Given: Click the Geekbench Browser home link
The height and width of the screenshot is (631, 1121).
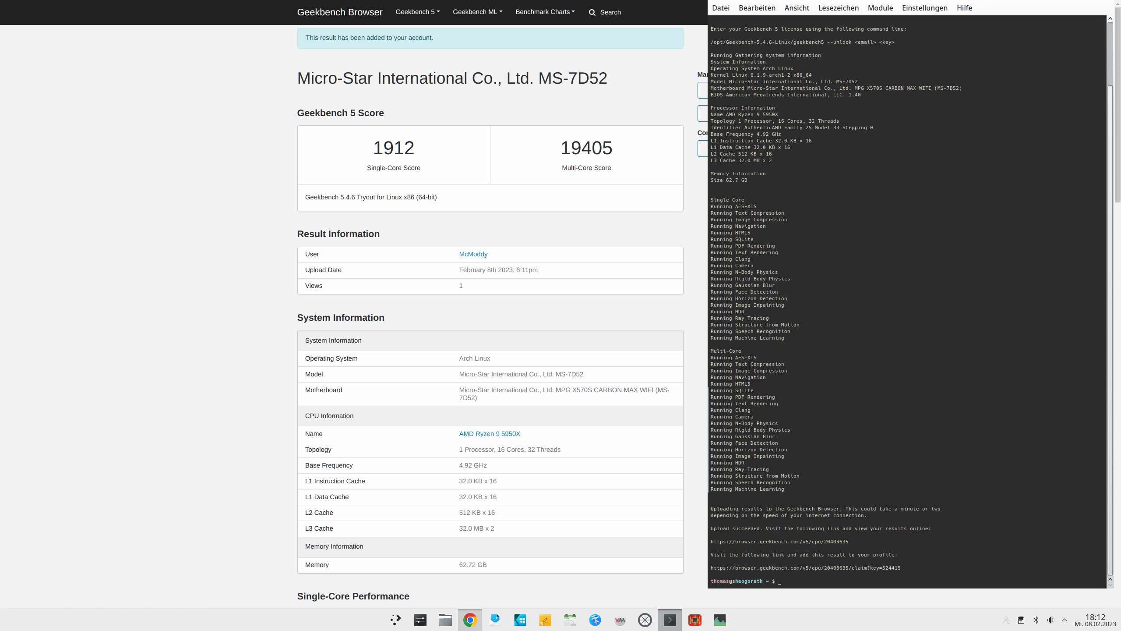Looking at the screenshot, I should point(340,12).
